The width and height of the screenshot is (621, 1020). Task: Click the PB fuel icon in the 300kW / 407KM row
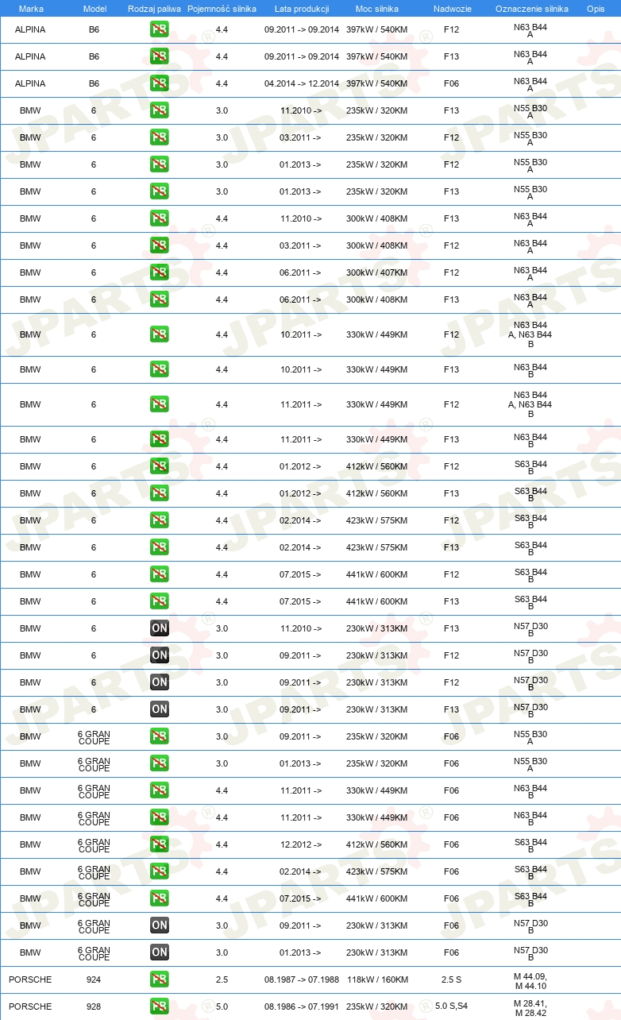(160, 273)
